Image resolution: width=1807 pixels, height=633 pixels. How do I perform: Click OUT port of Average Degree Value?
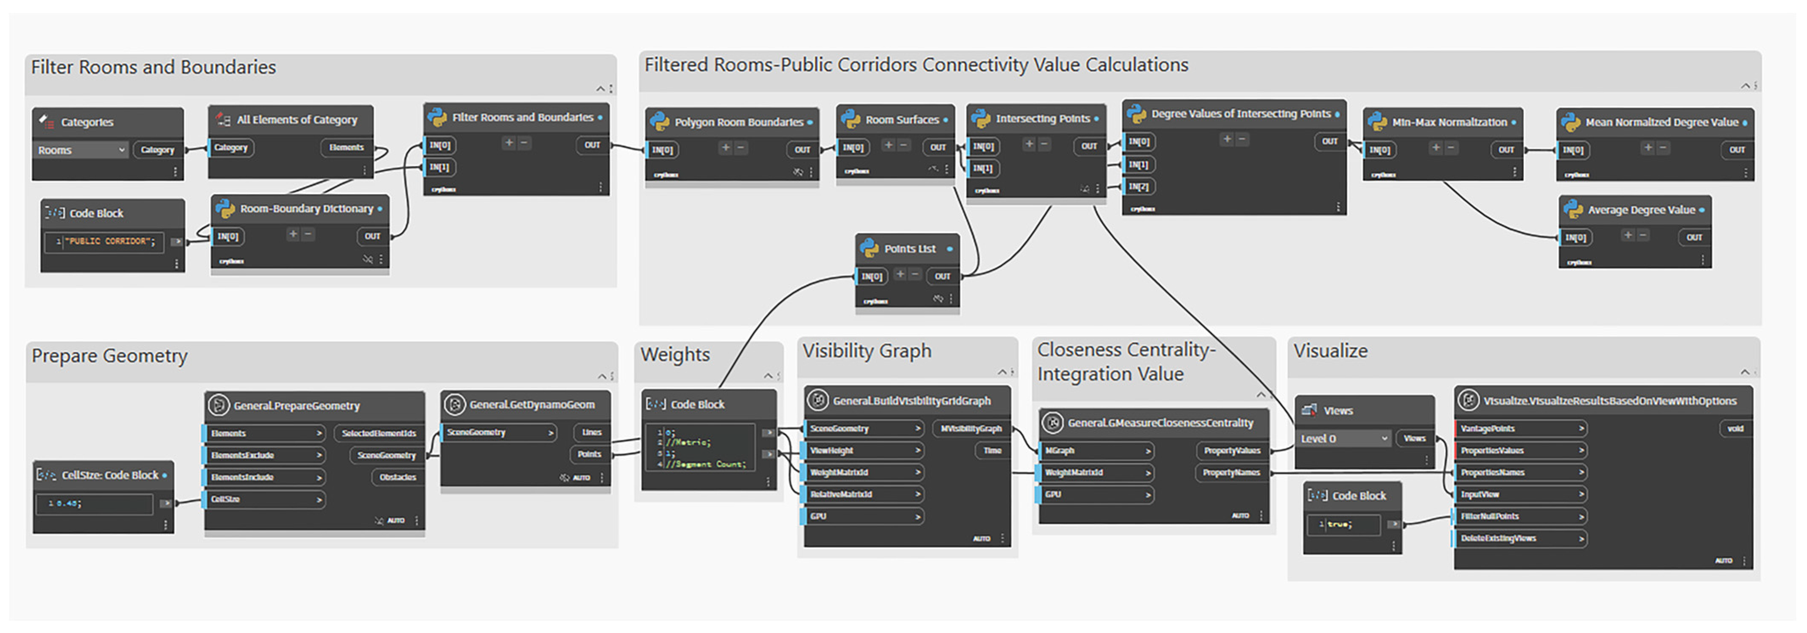(x=1694, y=237)
